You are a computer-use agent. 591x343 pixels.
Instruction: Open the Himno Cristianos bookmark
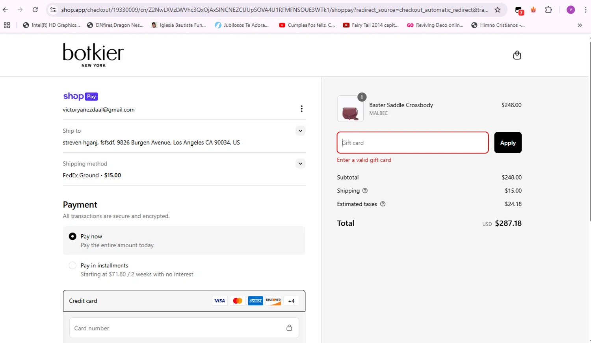tap(498, 25)
